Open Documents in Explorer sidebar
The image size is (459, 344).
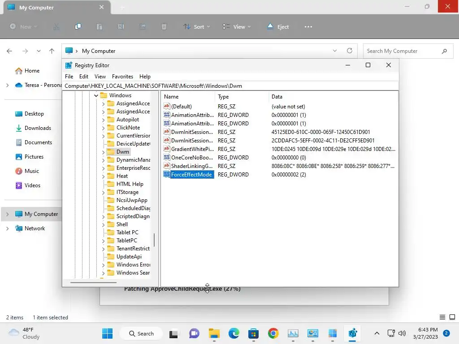pyautogui.click(x=38, y=142)
